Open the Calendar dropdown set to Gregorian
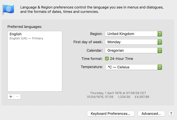This screenshot has width=177, height=120. point(134,51)
